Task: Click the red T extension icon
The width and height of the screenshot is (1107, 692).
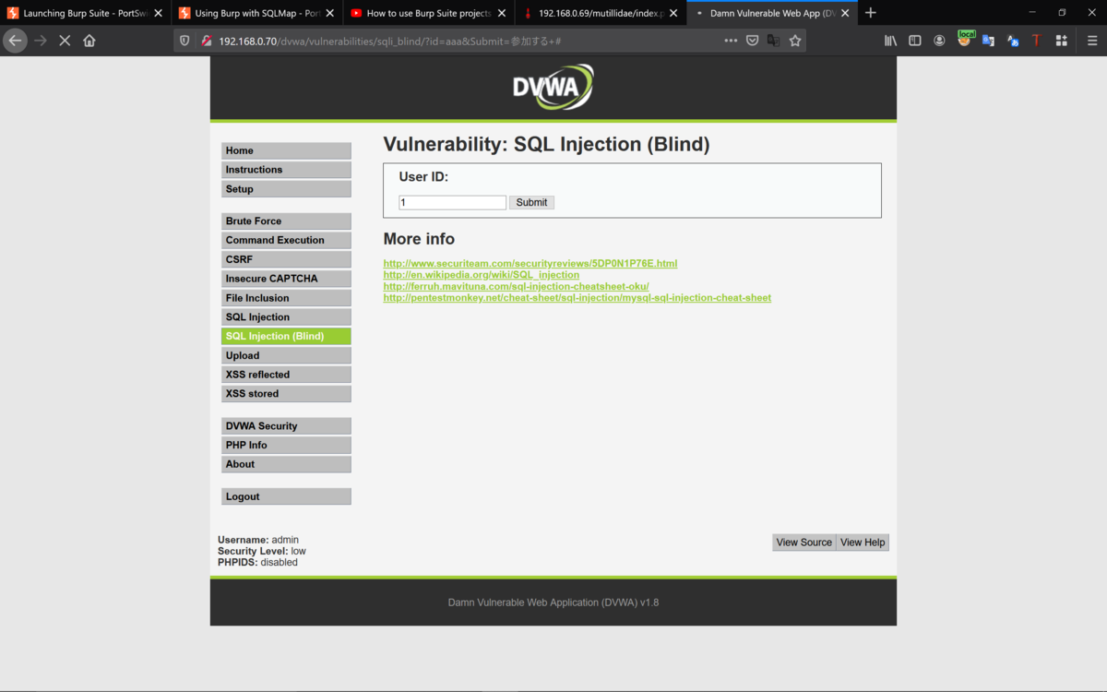Action: [1036, 41]
